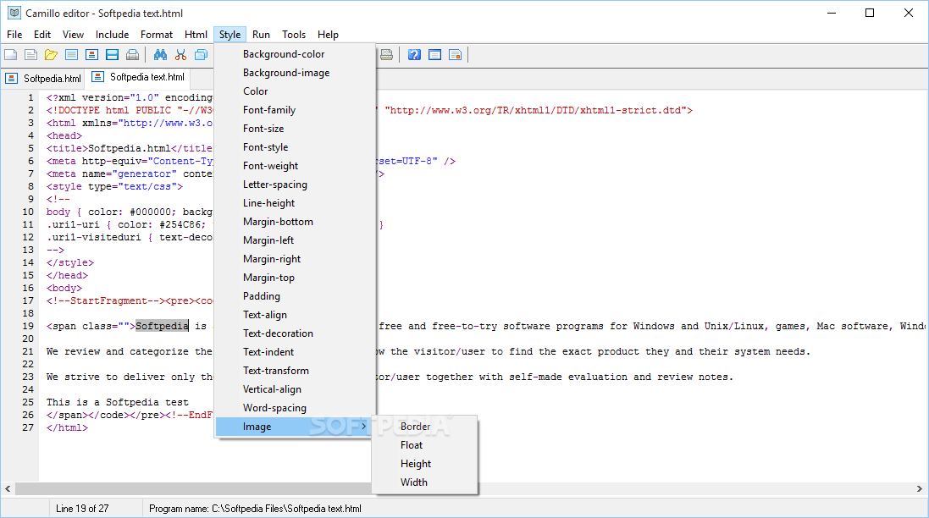The height and width of the screenshot is (518, 929).
Task: Select Text-transform in the Style menu
Action: pos(295,372)
